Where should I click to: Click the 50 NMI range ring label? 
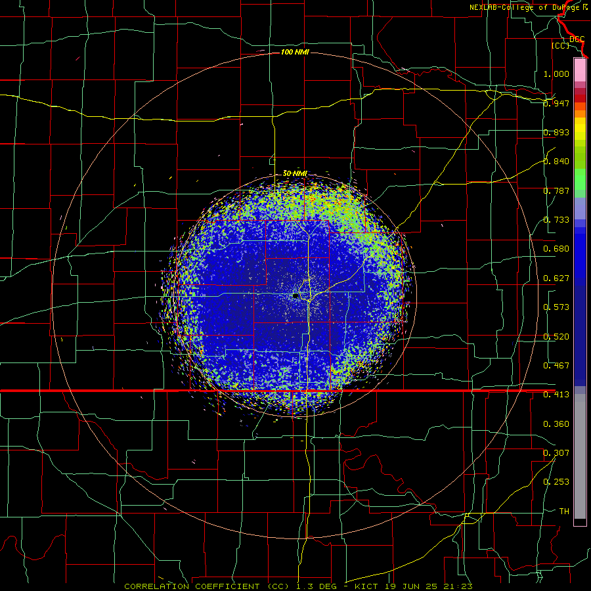coord(295,173)
